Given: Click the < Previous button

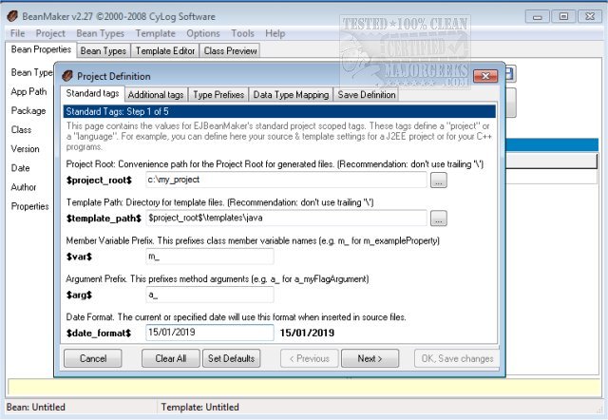Looking at the screenshot, I should pos(310,358).
